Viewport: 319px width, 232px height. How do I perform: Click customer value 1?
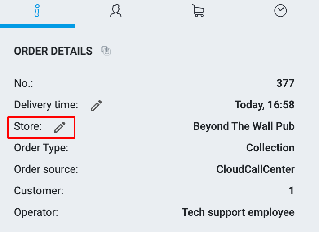tap(291, 191)
